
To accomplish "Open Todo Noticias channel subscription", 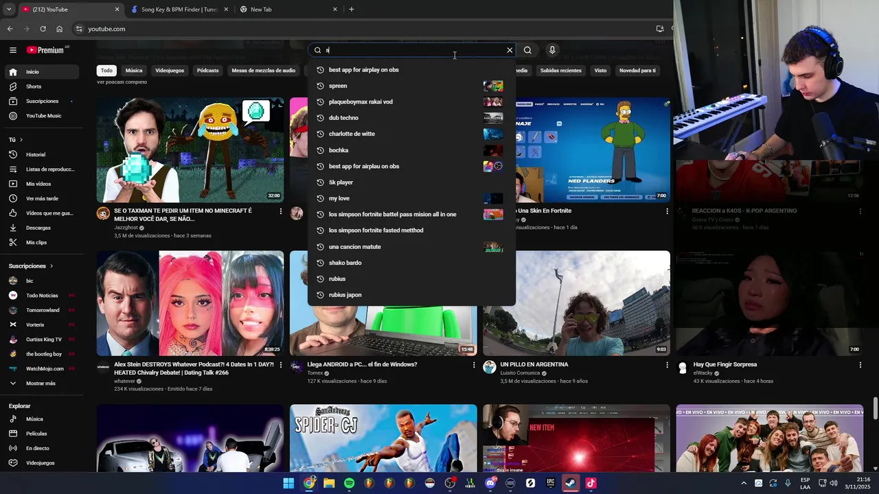I will [x=41, y=295].
